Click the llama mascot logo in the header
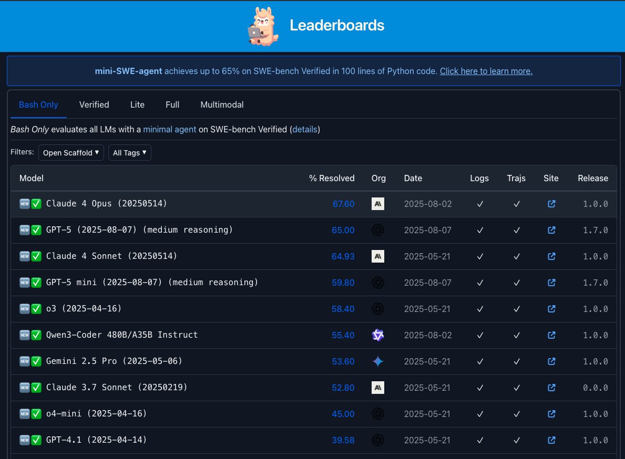 click(262, 26)
